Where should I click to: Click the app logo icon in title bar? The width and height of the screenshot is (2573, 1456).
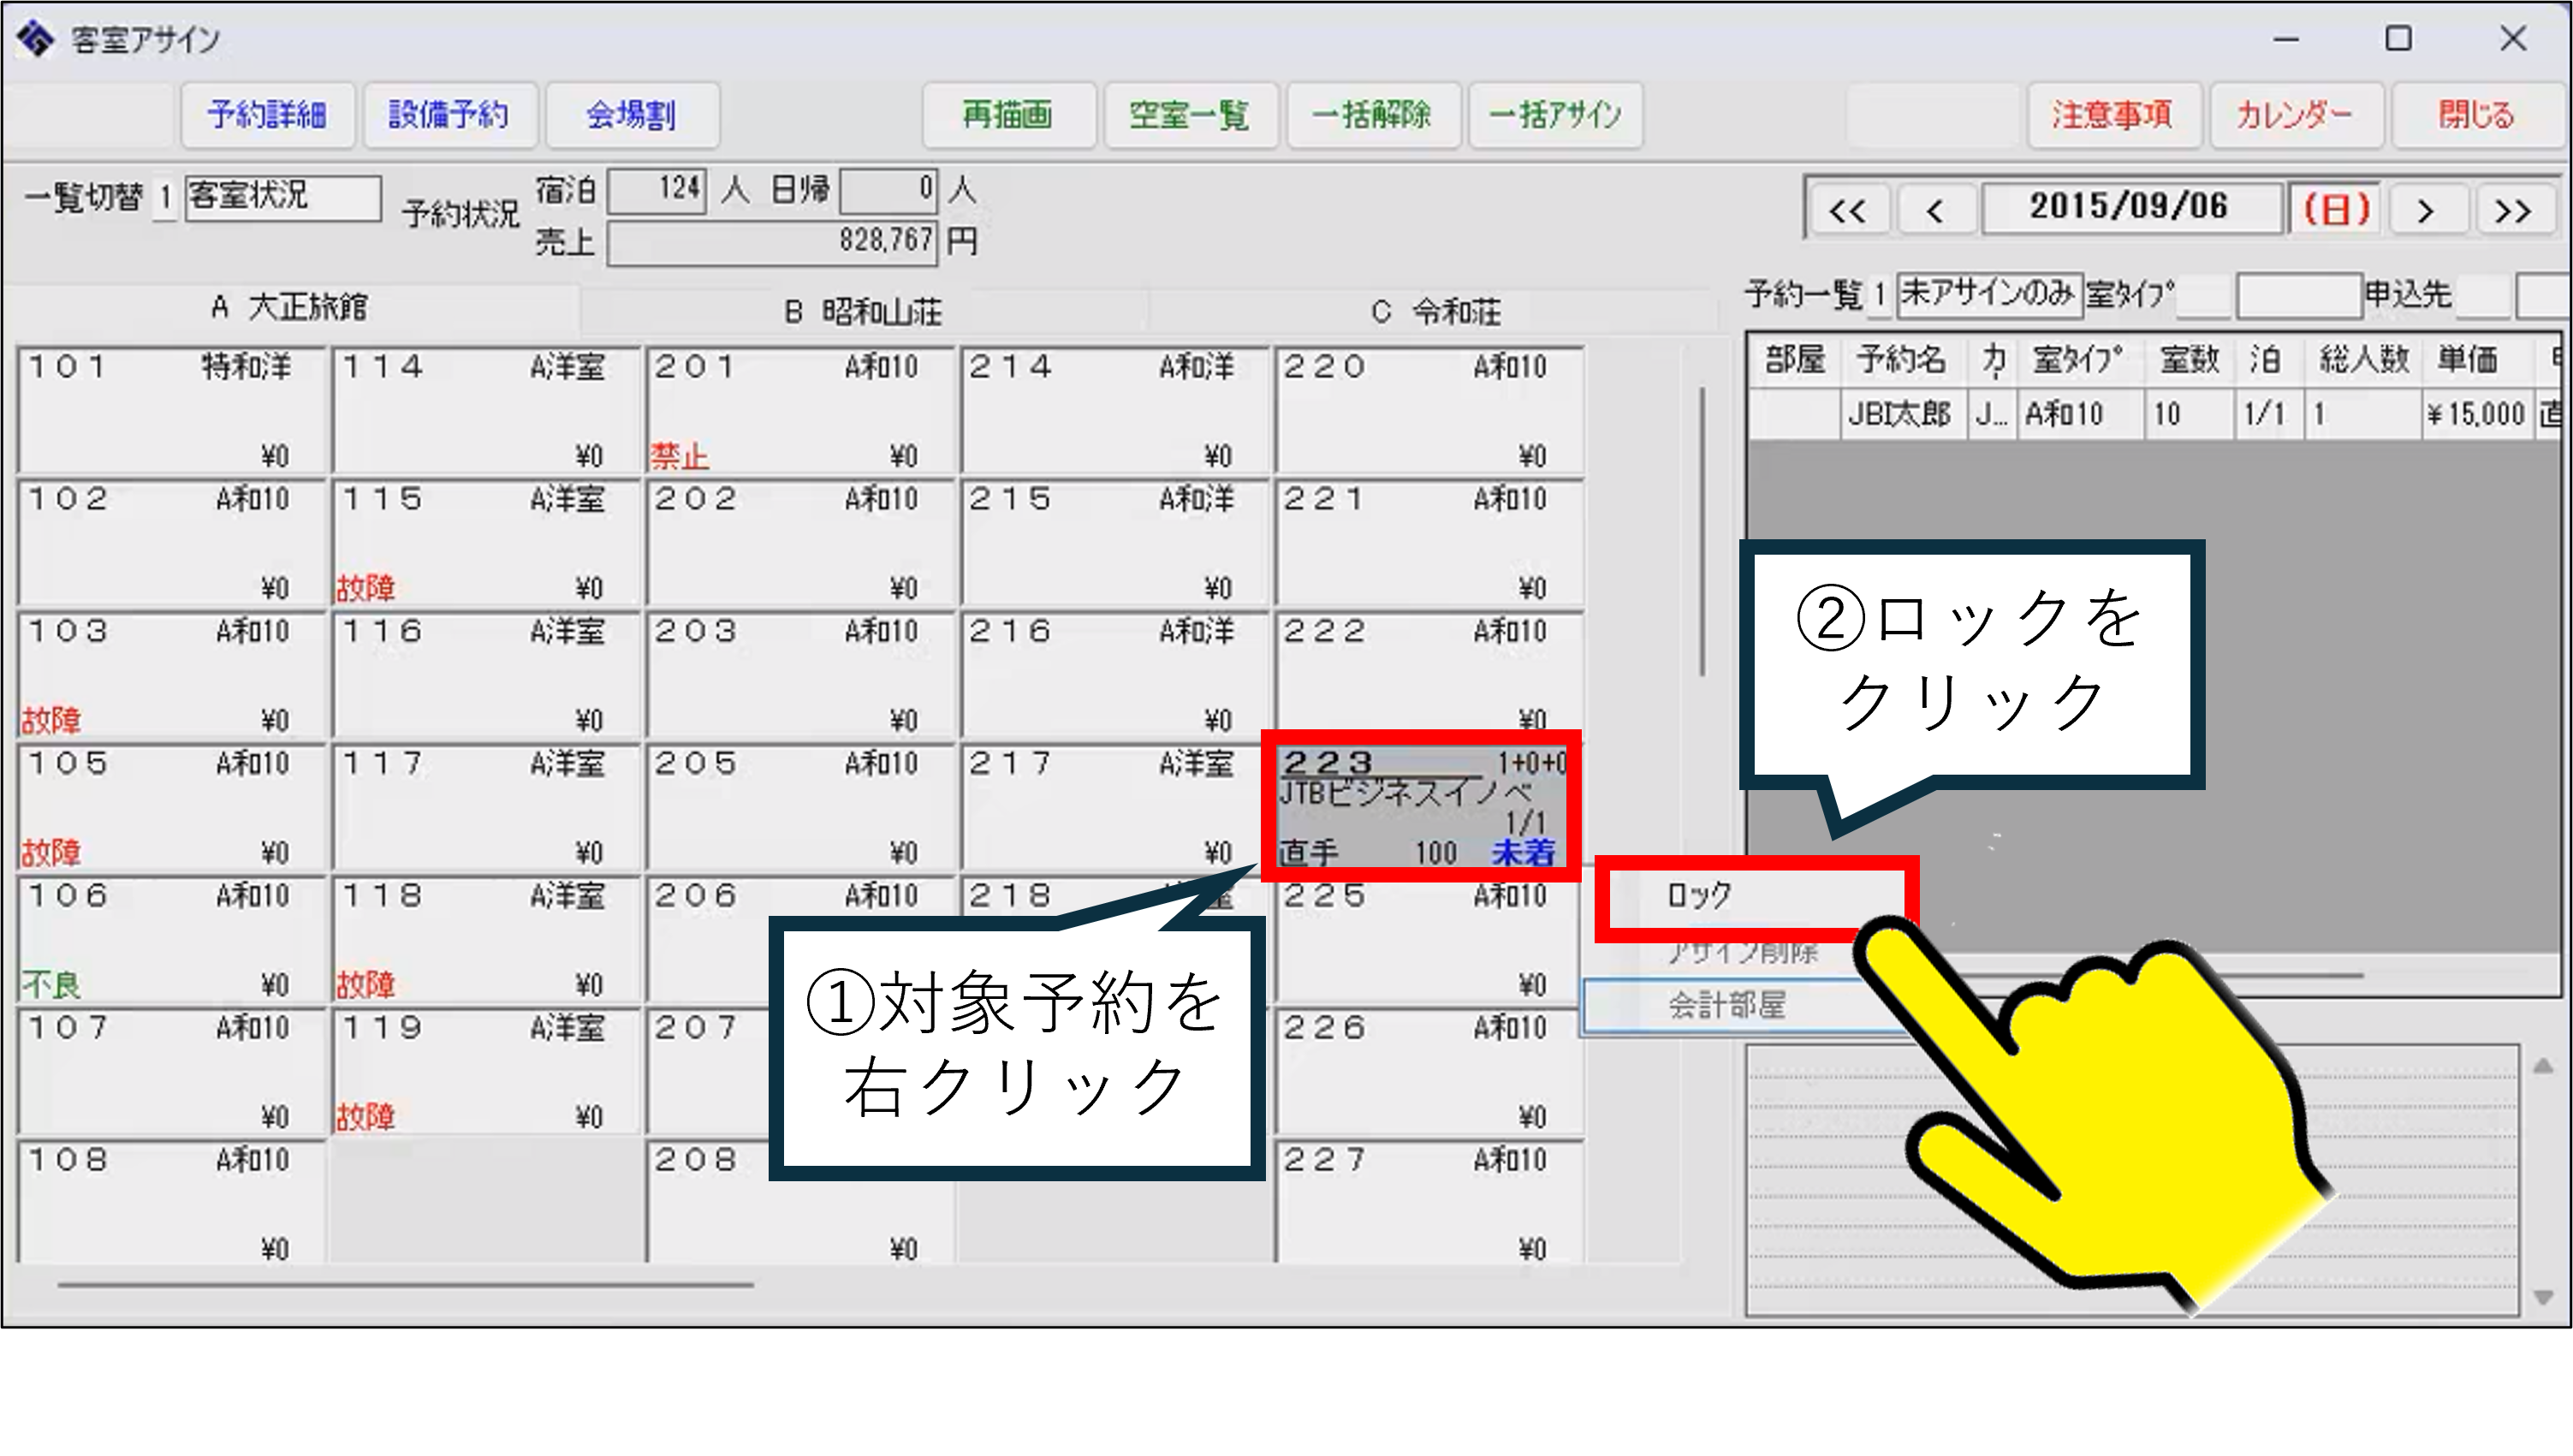(35, 39)
